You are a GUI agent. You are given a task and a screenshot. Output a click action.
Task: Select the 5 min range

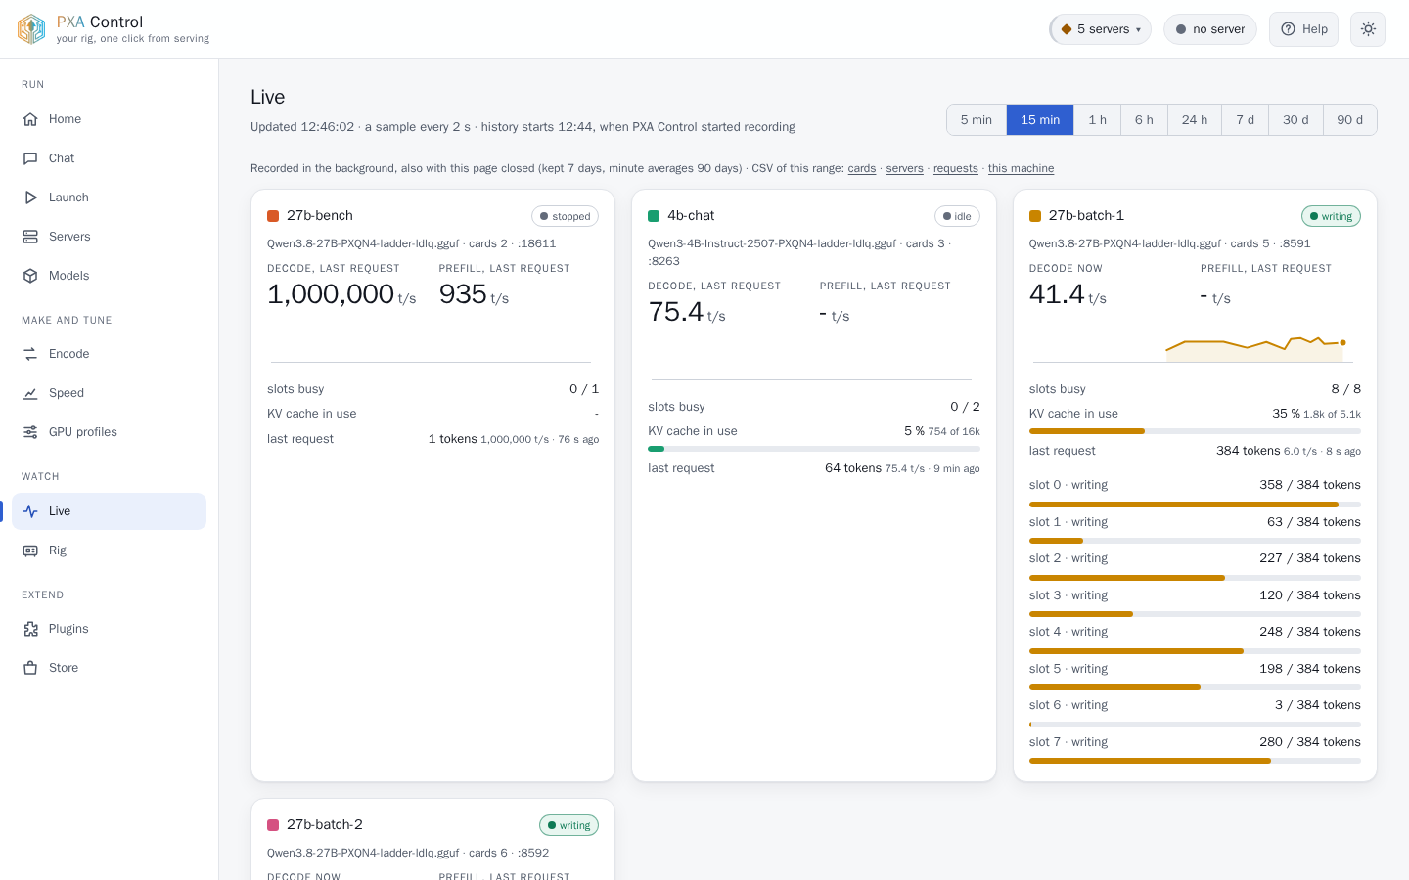(977, 120)
